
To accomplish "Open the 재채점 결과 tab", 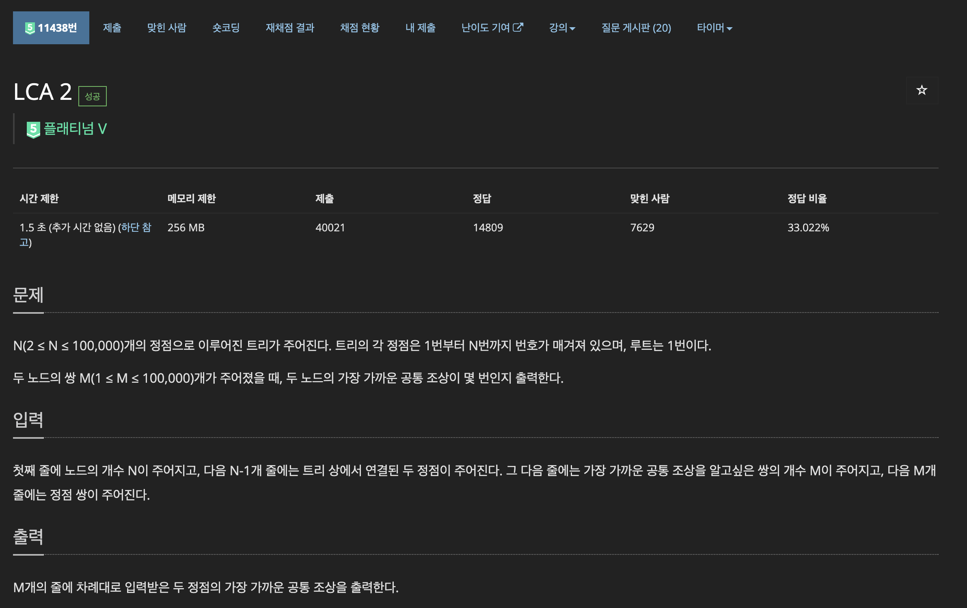I will pyautogui.click(x=290, y=28).
